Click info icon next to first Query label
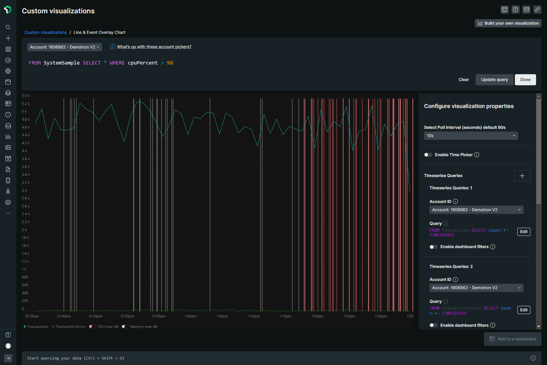The width and height of the screenshot is (547, 365). click(x=446, y=224)
